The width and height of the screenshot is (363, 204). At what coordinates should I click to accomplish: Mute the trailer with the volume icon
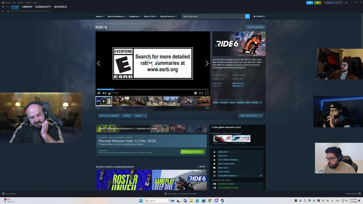click(x=104, y=93)
